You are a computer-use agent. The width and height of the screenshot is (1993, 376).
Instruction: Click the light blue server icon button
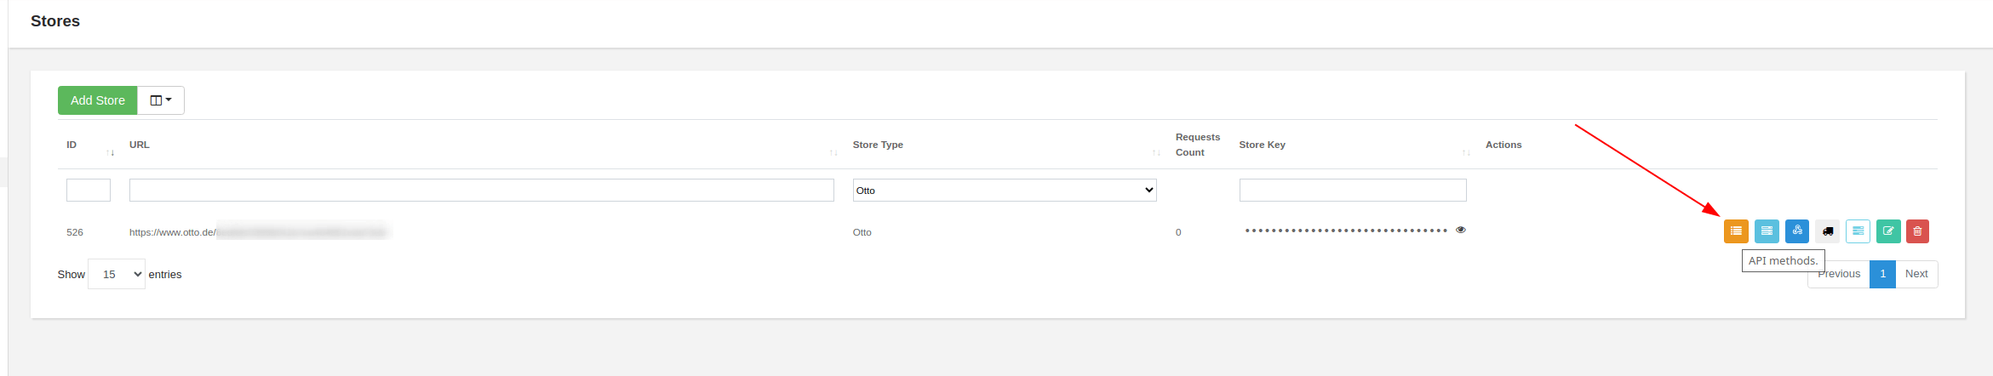(x=1767, y=231)
